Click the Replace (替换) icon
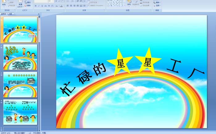Viewport: 216px width, 134px height. (158, 2)
